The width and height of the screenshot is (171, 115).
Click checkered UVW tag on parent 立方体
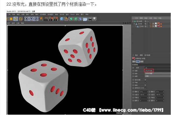153,24
